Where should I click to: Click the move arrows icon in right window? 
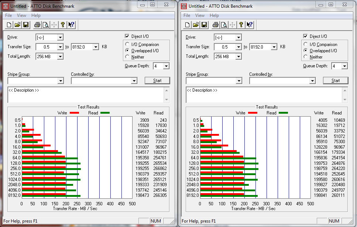pos(232,25)
